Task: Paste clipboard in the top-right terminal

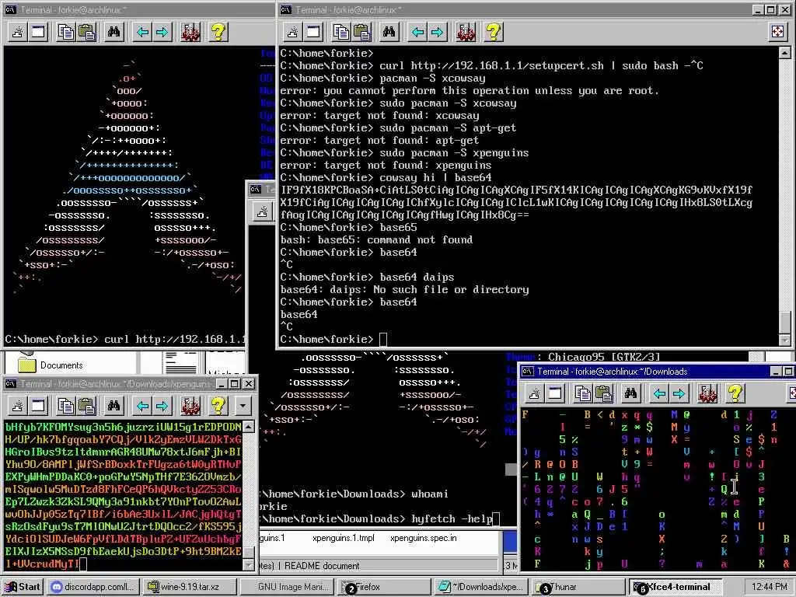Action: 362,33
